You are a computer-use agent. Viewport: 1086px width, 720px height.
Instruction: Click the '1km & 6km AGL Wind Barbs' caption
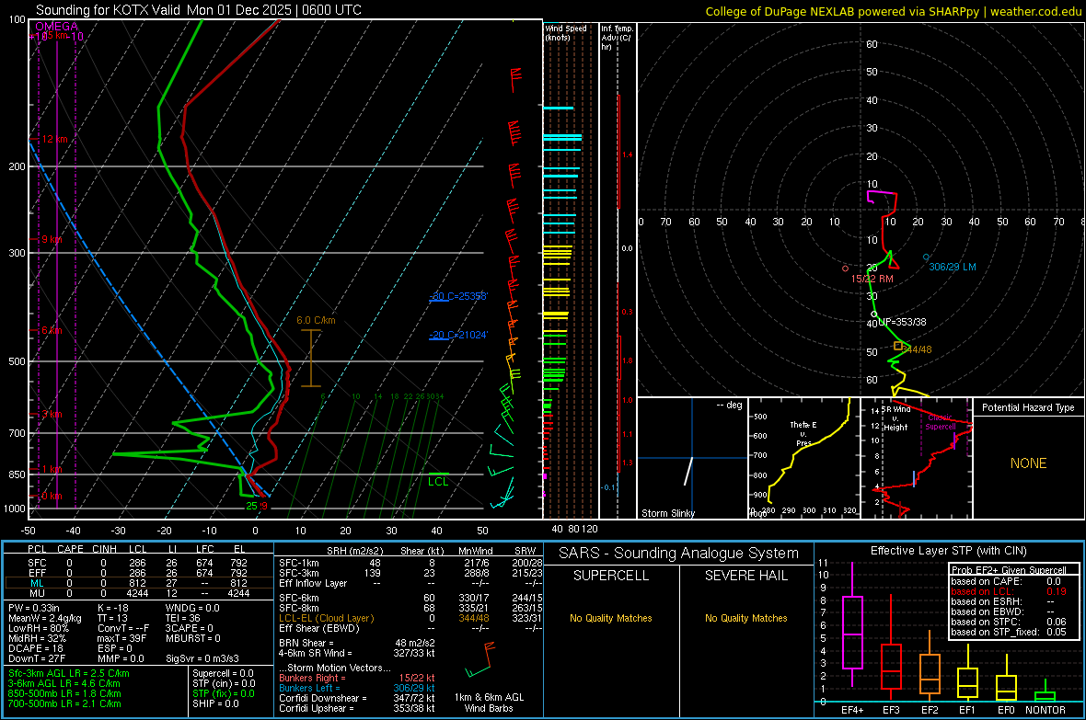click(489, 703)
